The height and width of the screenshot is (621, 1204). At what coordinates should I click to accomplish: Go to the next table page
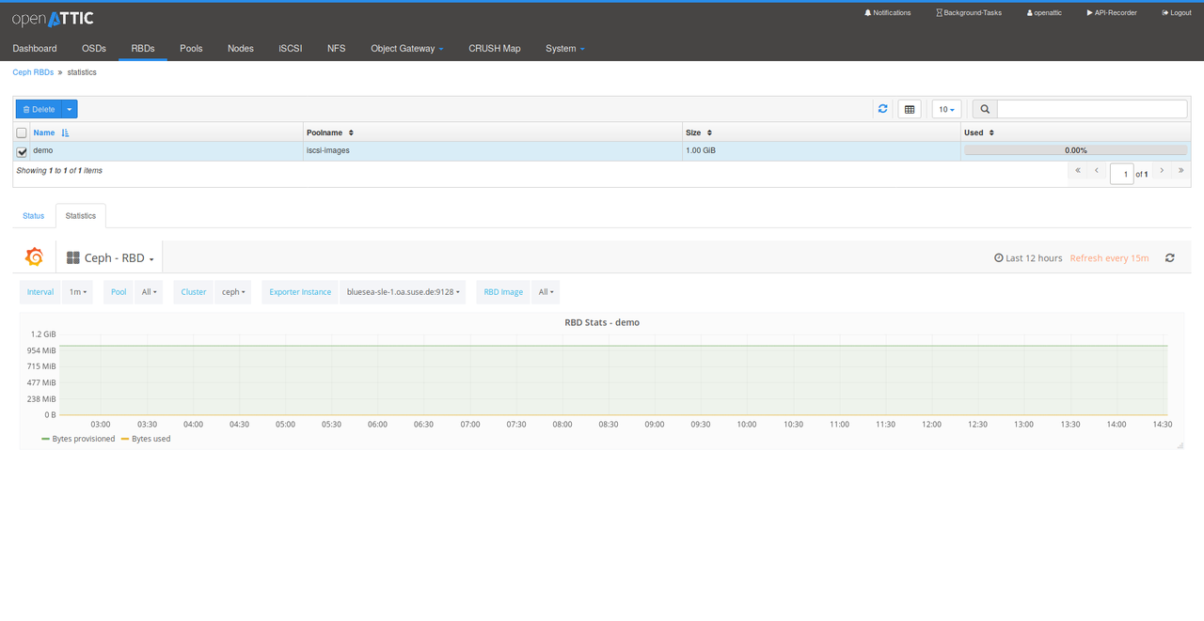pos(1162,171)
